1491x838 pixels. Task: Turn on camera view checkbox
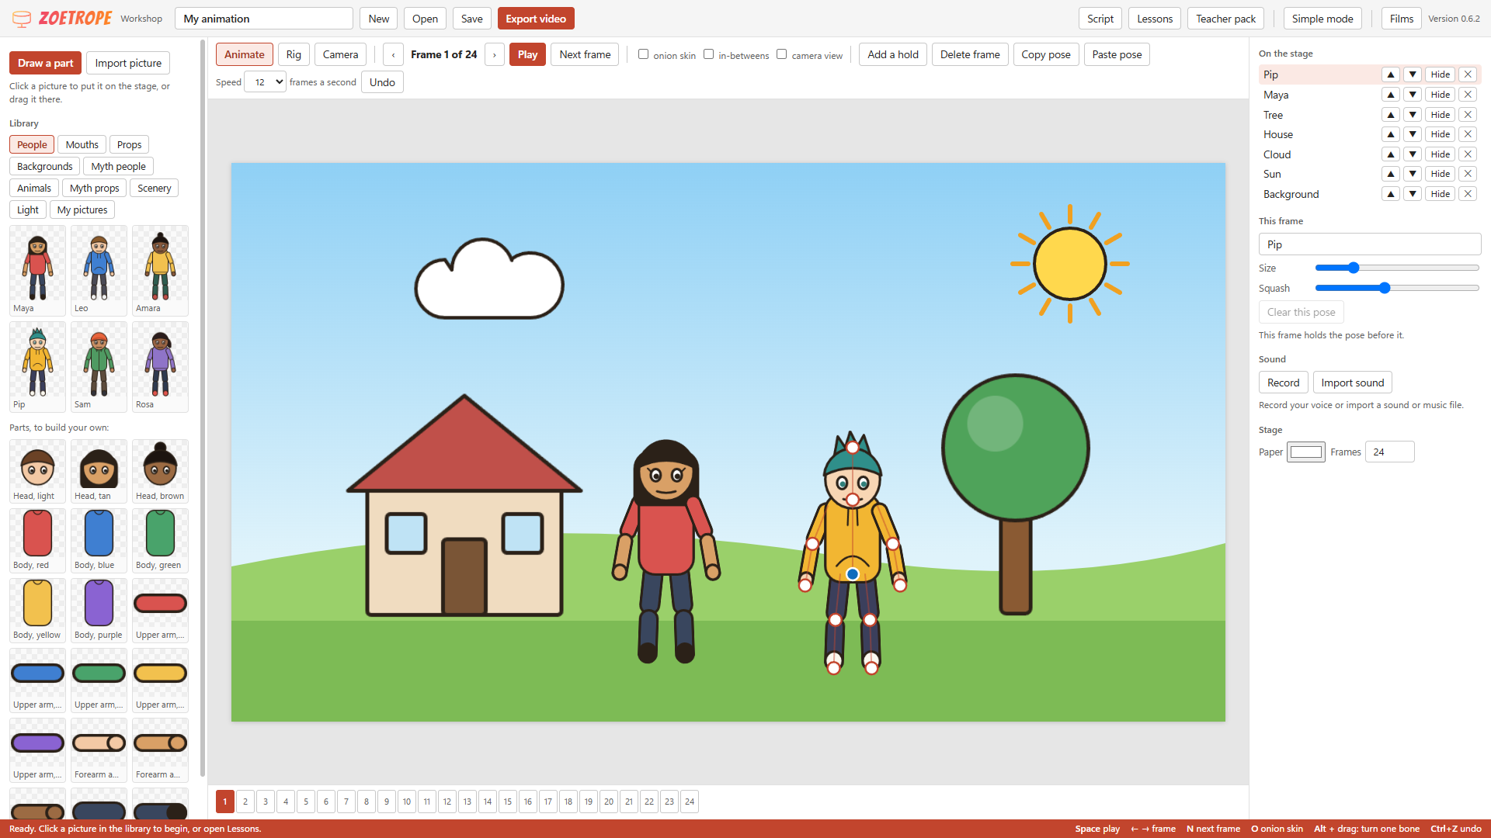tap(781, 54)
